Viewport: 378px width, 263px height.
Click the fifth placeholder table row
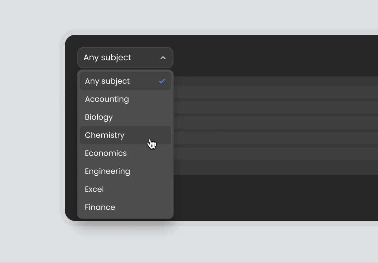[274, 154]
